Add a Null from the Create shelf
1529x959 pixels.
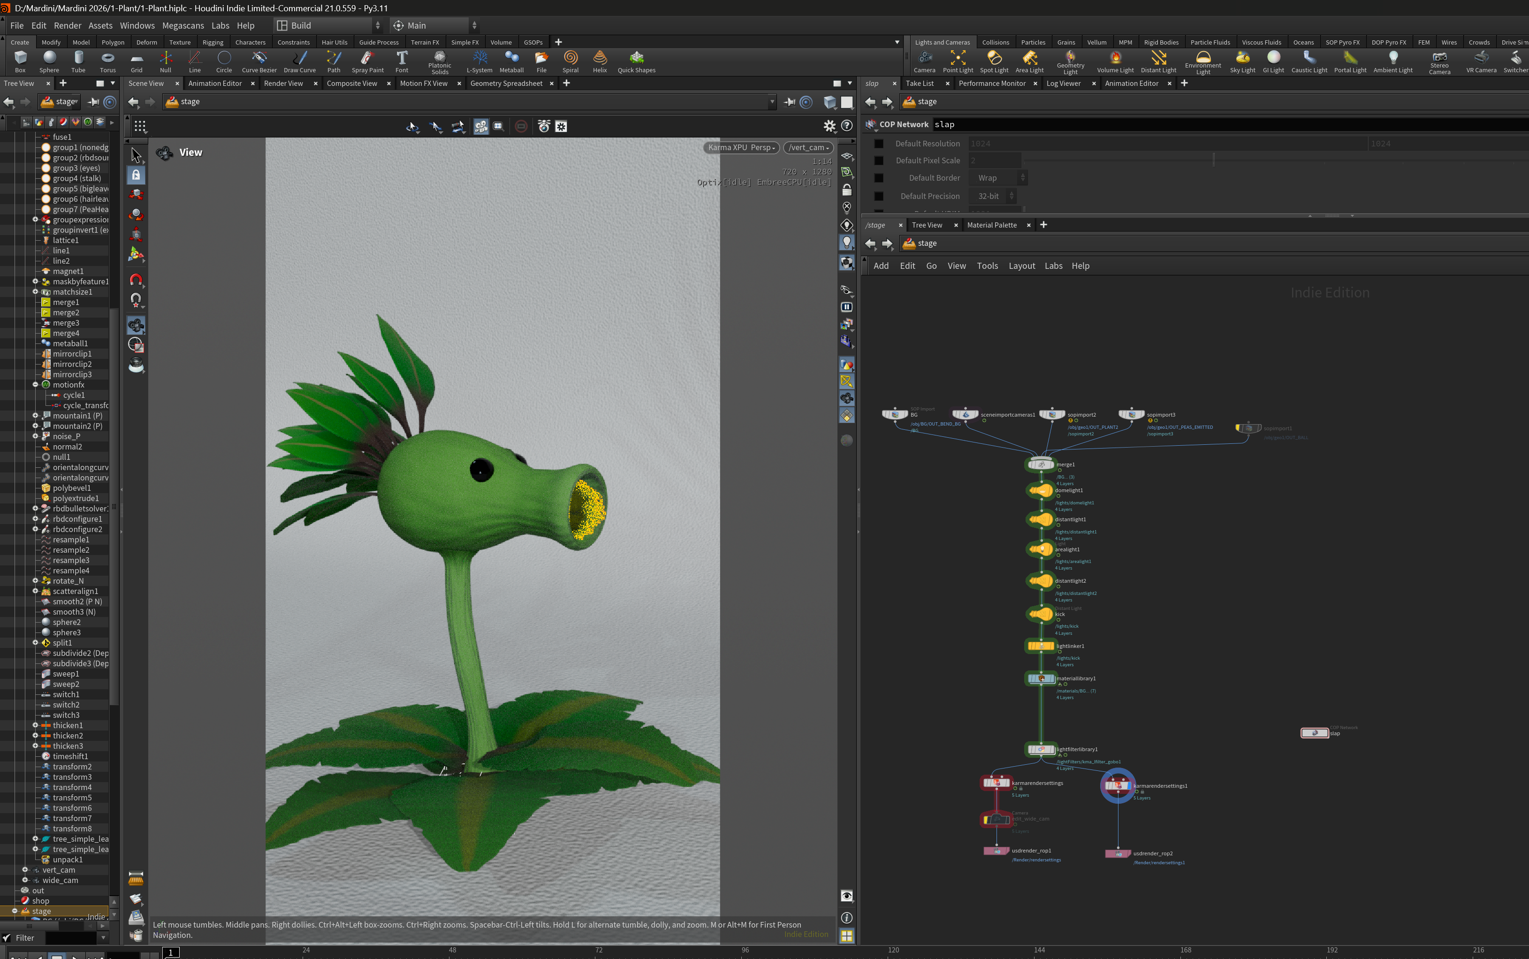[x=166, y=61]
